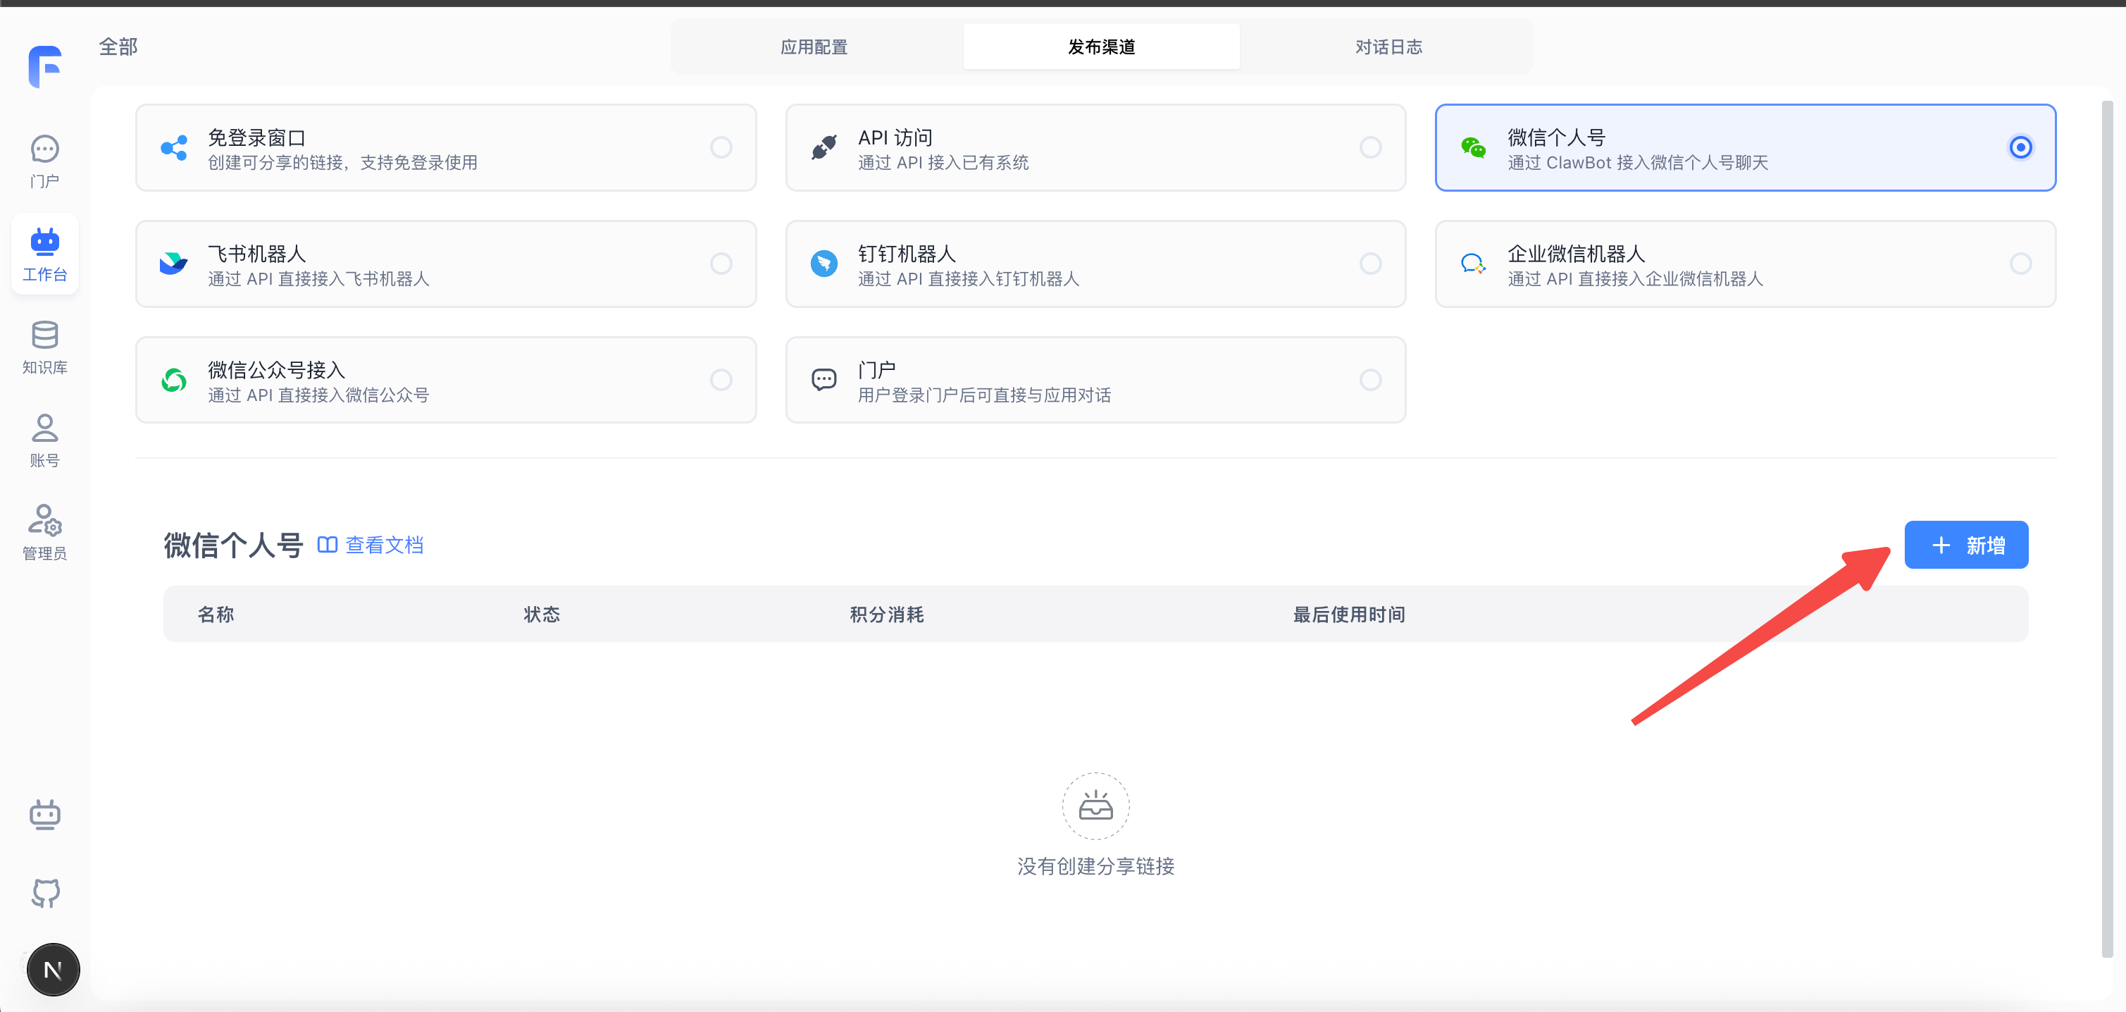Select the API 访问 radio option
The height and width of the screenshot is (1012, 2126).
1370,147
